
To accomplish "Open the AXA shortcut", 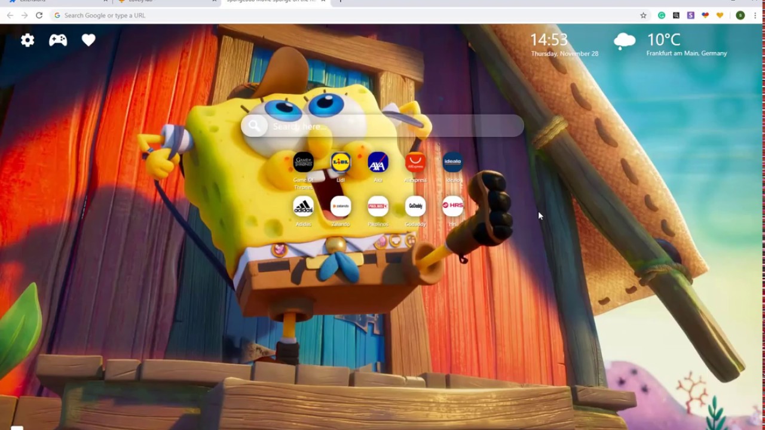I will point(378,162).
